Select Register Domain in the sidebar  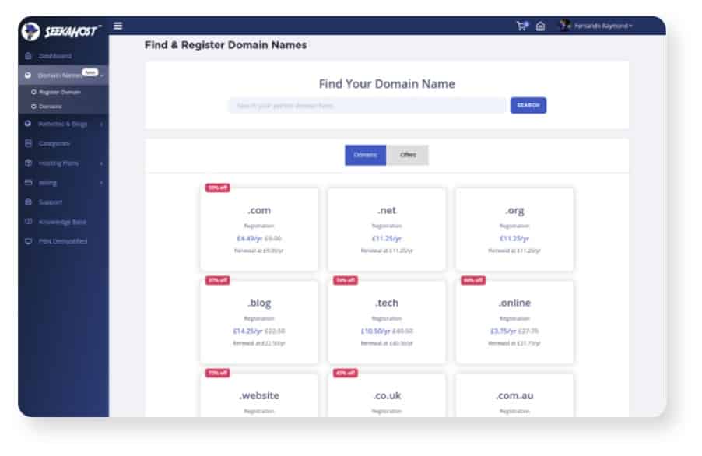point(60,92)
